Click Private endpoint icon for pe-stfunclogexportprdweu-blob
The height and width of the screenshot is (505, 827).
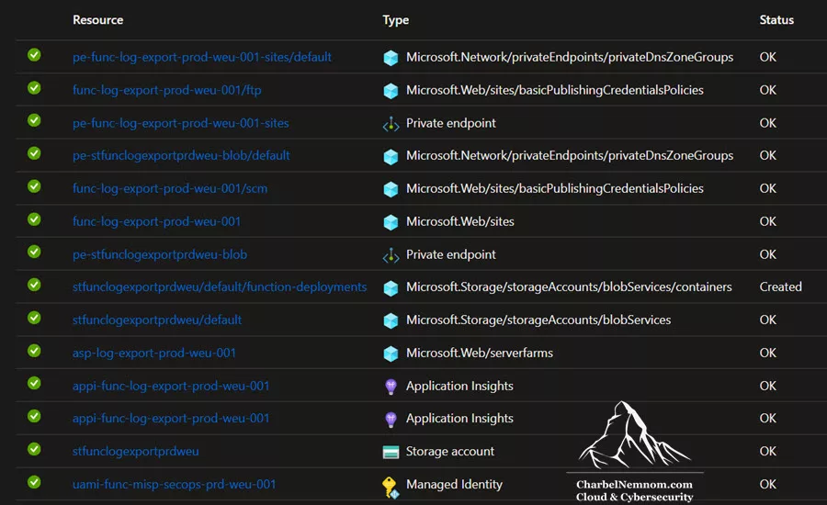point(391,255)
